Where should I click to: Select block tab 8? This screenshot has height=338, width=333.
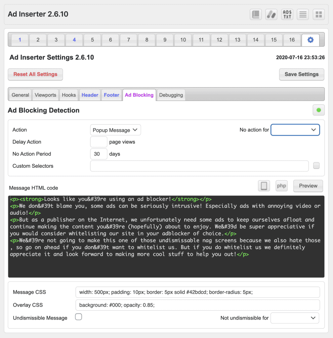point(147,40)
